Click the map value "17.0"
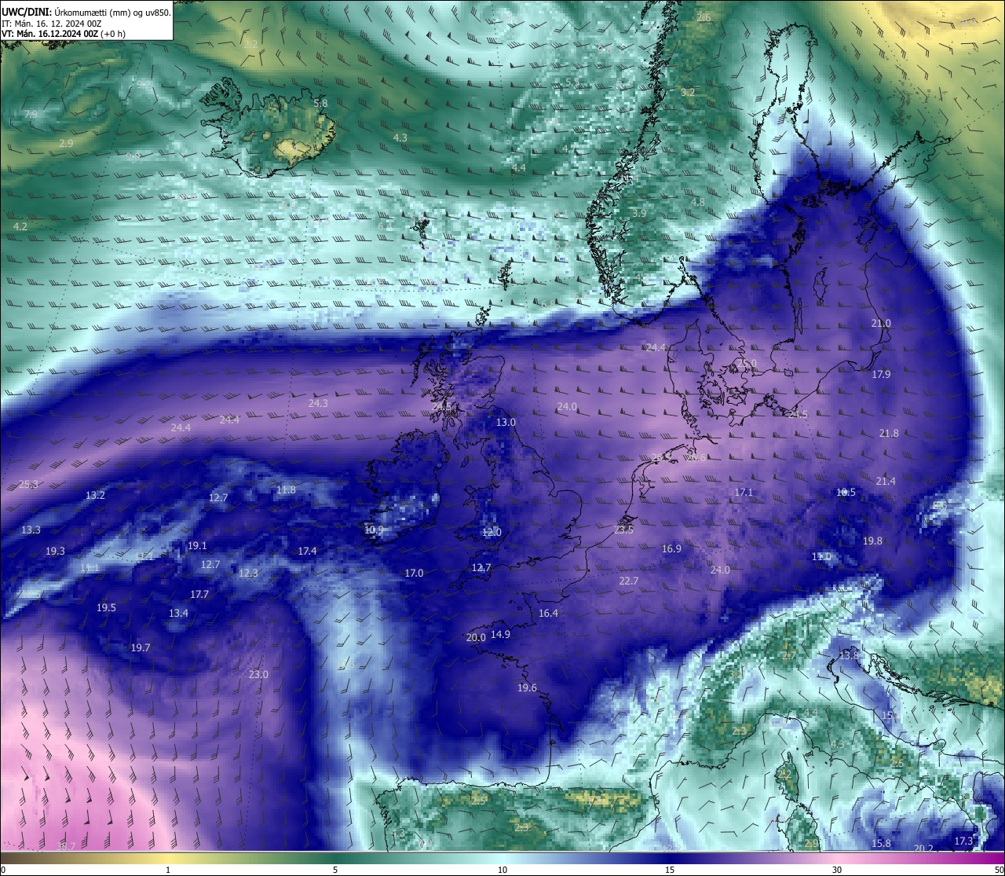1005x876 pixels. point(414,574)
